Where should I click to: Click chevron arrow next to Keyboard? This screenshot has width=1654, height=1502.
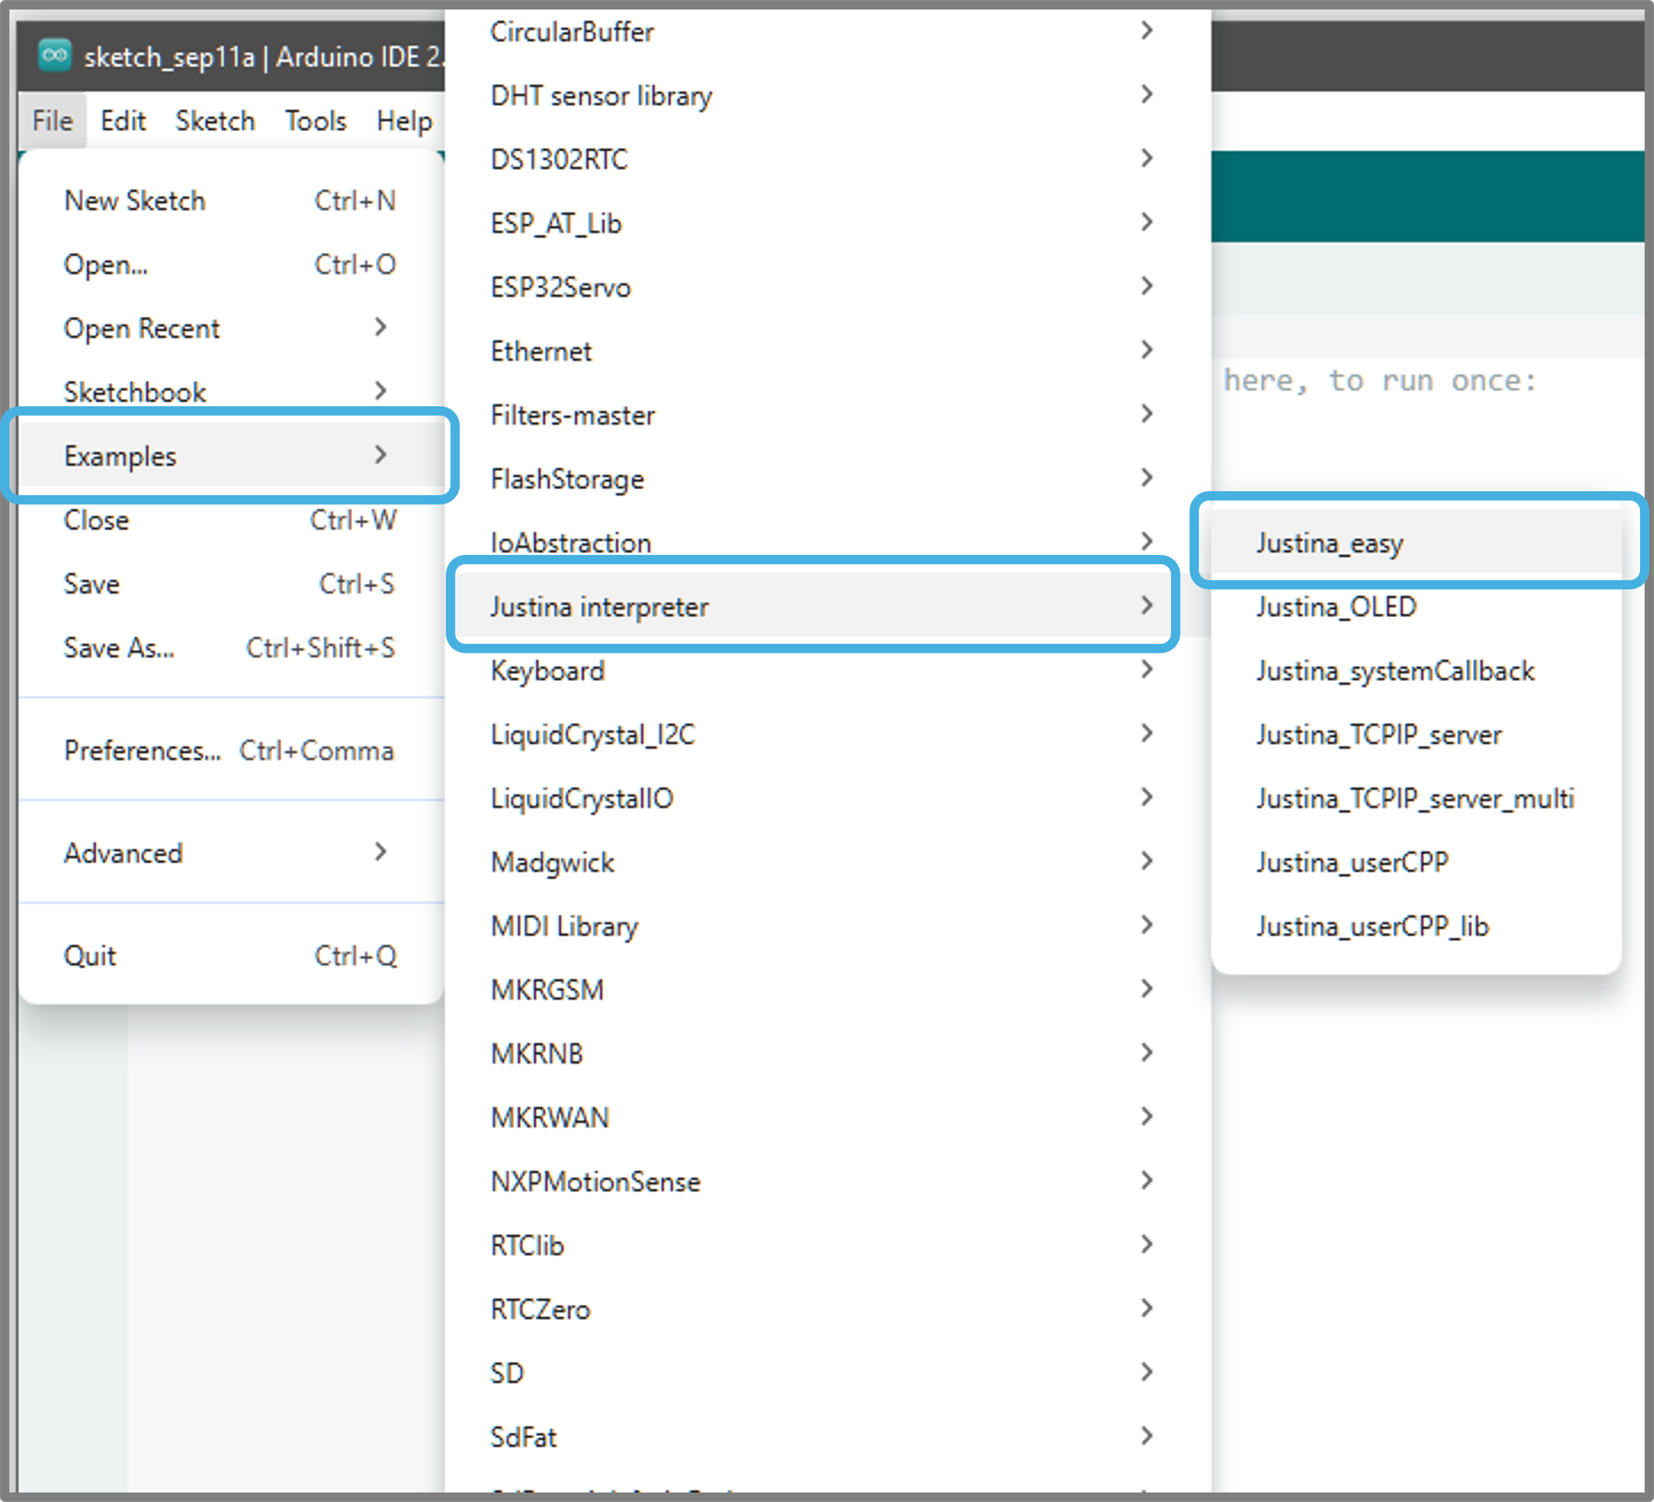tap(1146, 670)
